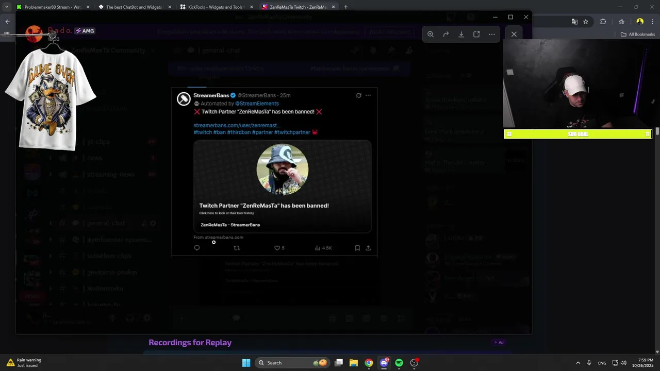Screen dimensions: 660x371
Task: Click the #thirdban hashtag
Action: tap(239, 132)
